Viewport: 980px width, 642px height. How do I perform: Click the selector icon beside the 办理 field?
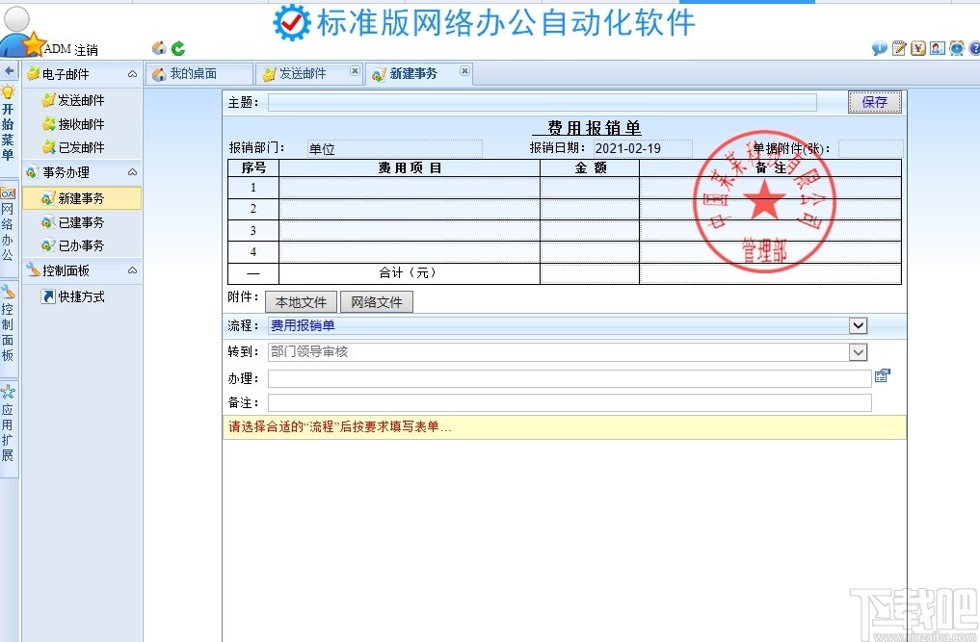[883, 375]
